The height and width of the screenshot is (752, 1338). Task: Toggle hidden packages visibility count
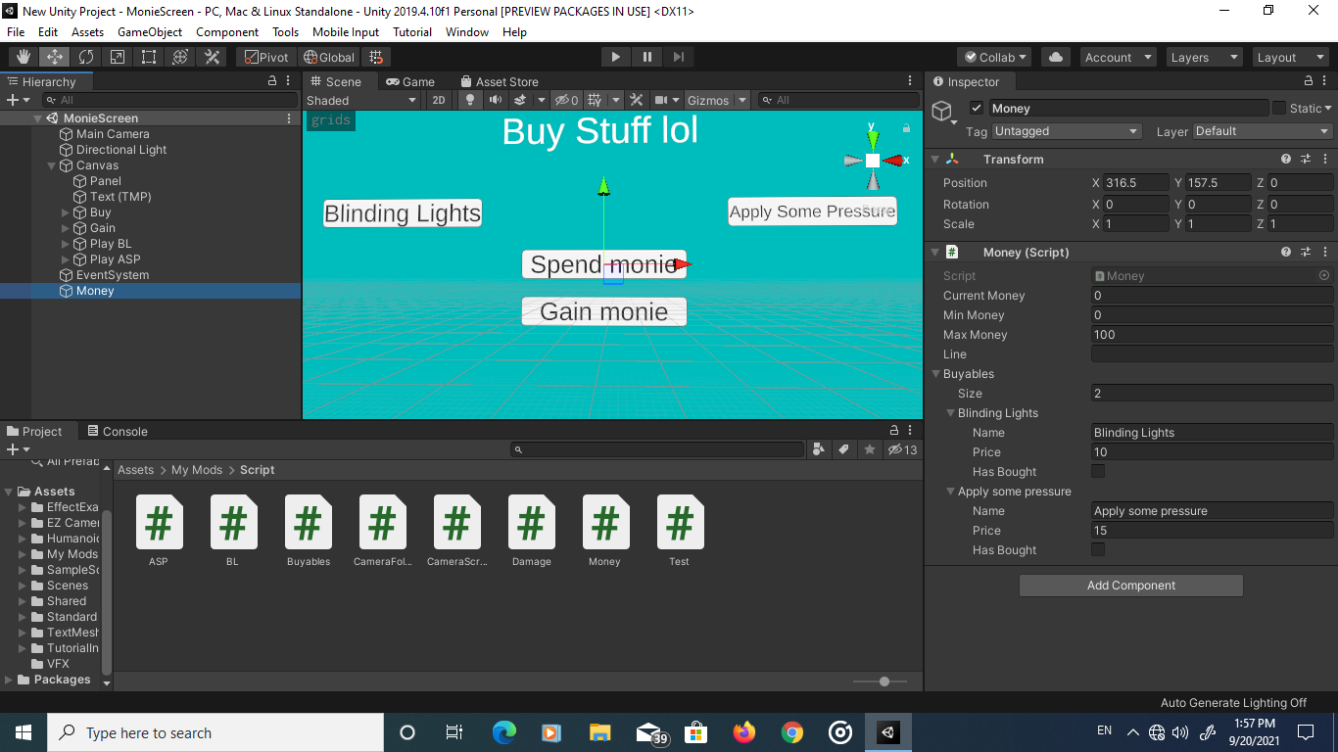coord(902,449)
